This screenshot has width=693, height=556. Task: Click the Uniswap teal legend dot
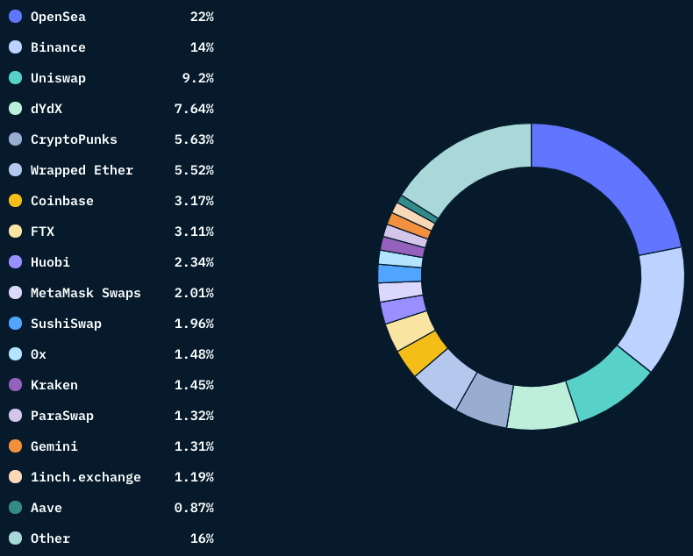point(16,78)
